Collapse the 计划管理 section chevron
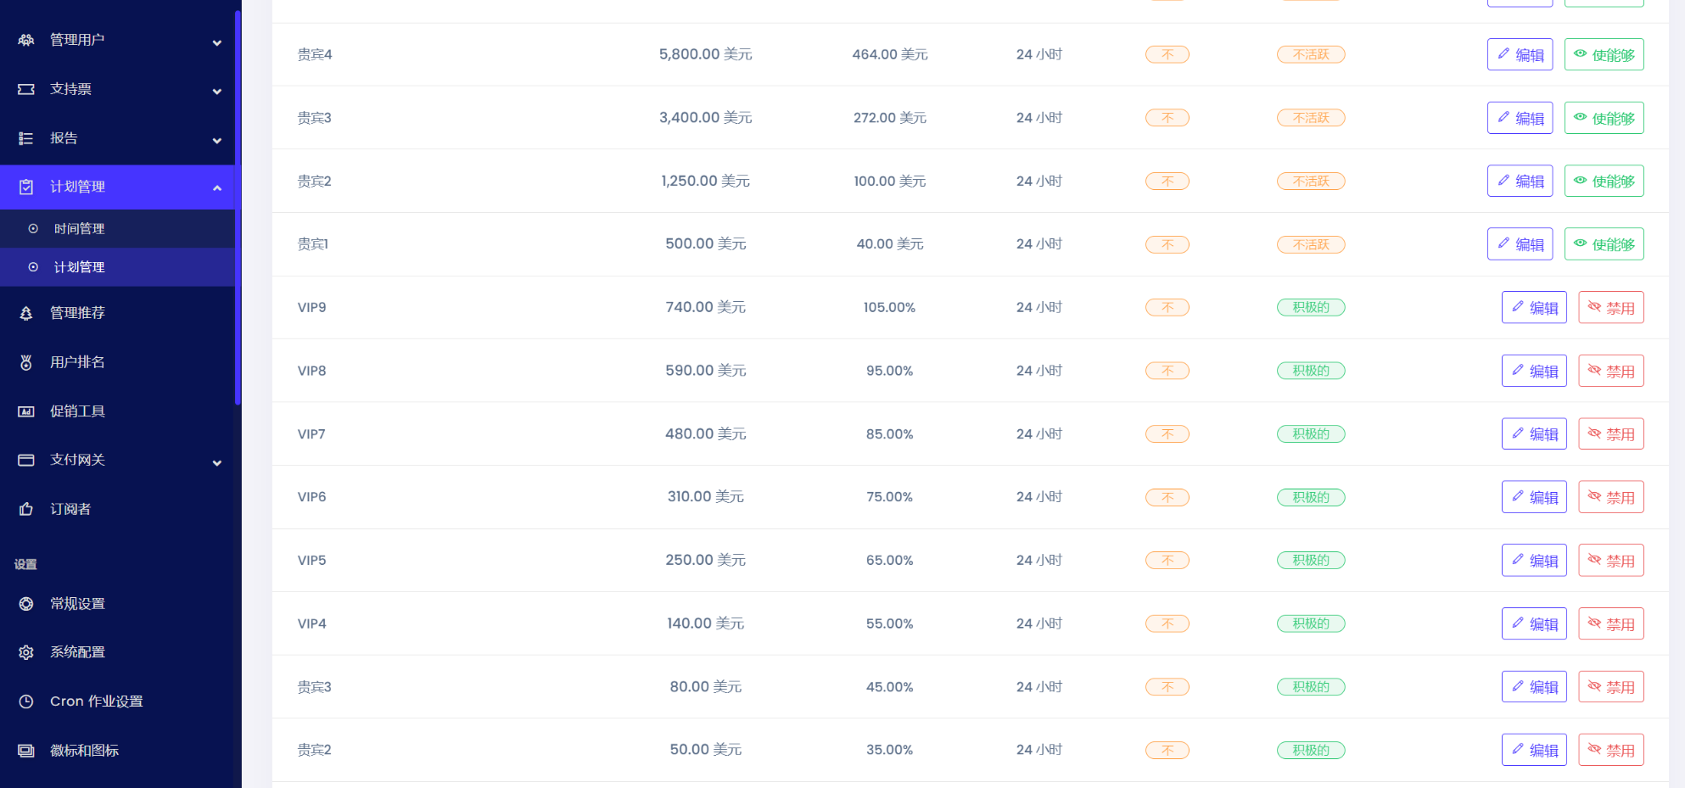 (x=217, y=188)
